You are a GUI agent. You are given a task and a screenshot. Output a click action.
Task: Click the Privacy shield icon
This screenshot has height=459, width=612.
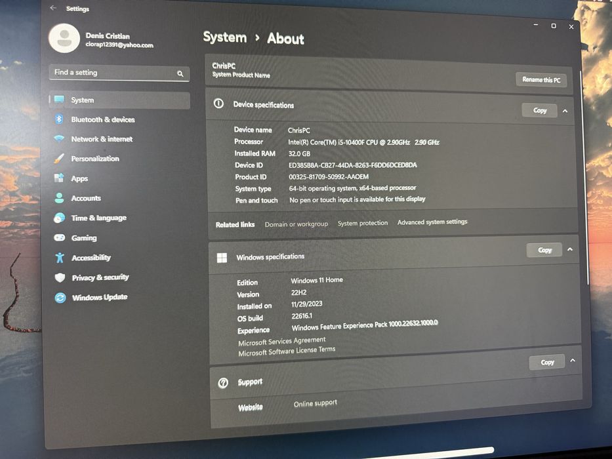[x=60, y=277]
